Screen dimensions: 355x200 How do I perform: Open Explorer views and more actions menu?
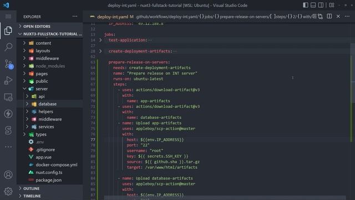coord(75,16)
